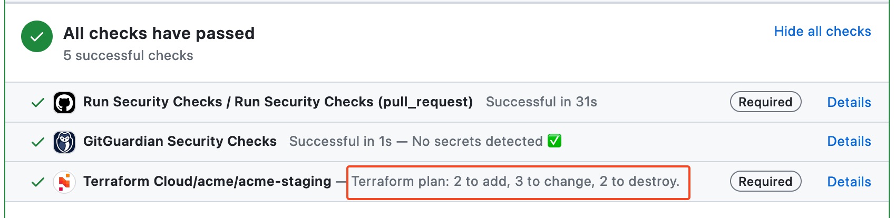Click Required badge on Run Security Checks row
The height and width of the screenshot is (218, 895).
coord(765,102)
